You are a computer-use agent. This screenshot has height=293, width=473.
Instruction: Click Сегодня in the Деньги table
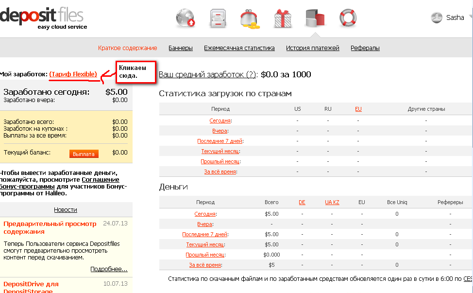(205, 214)
